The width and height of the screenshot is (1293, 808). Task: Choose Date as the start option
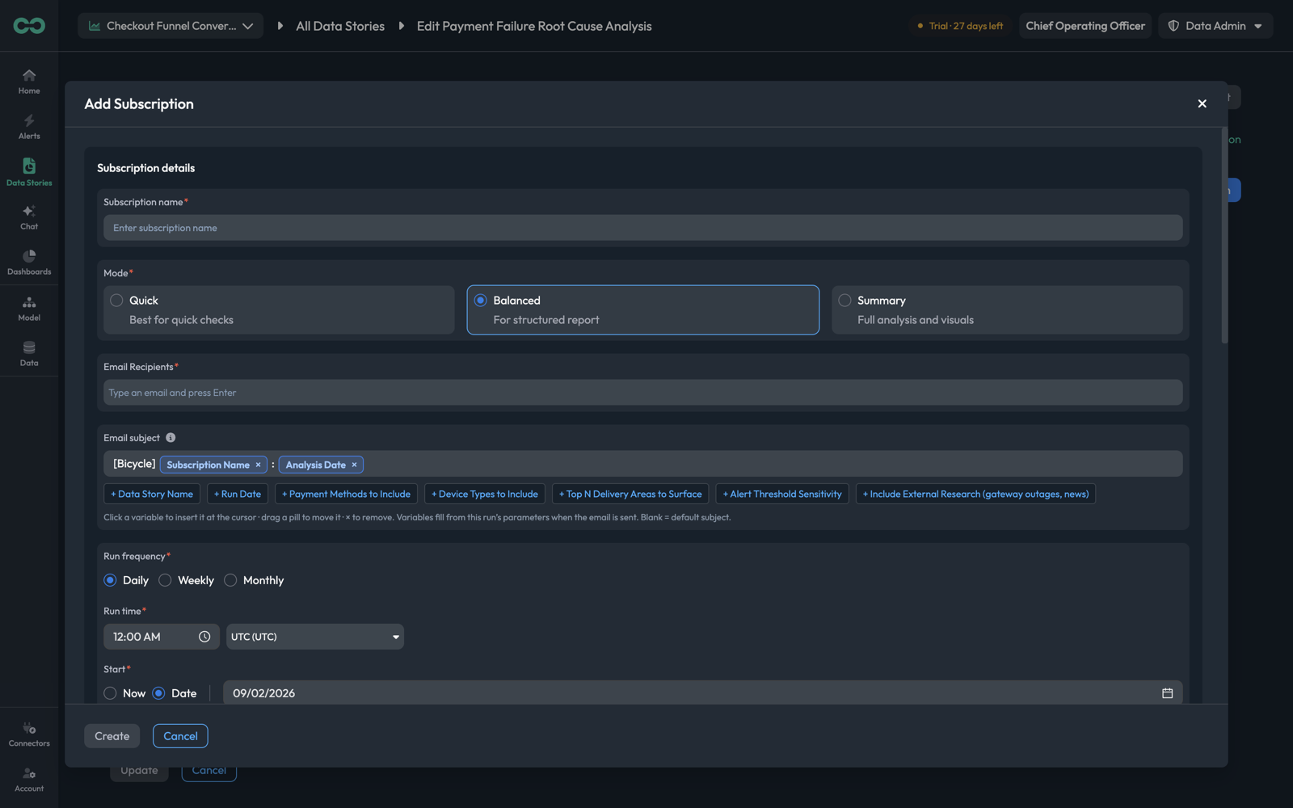[x=158, y=693]
